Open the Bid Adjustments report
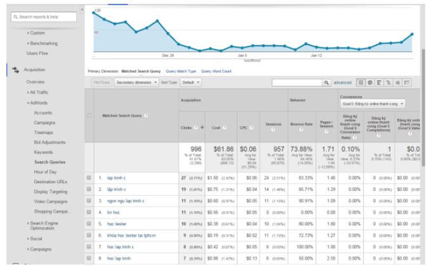Image resolution: width=438 pixels, height=269 pixels. pyautogui.click(x=50, y=142)
